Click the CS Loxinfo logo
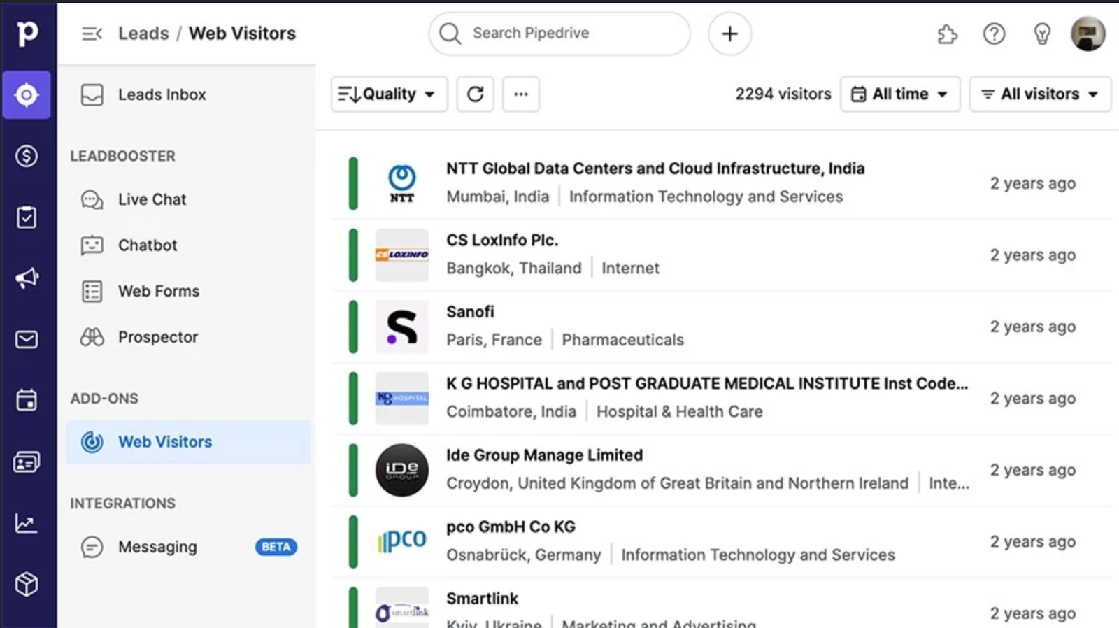This screenshot has width=1119, height=628. [x=402, y=255]
